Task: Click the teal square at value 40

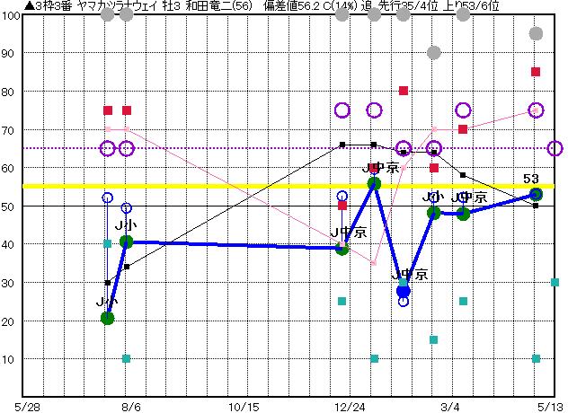Action: [x=108, y=243]
